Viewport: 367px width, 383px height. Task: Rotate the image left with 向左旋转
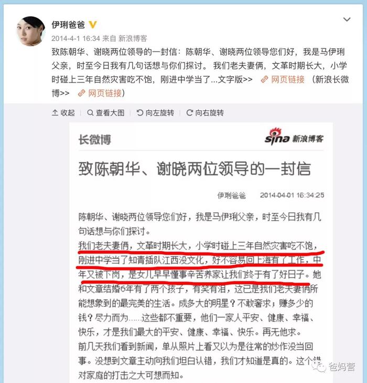point(155,113)
